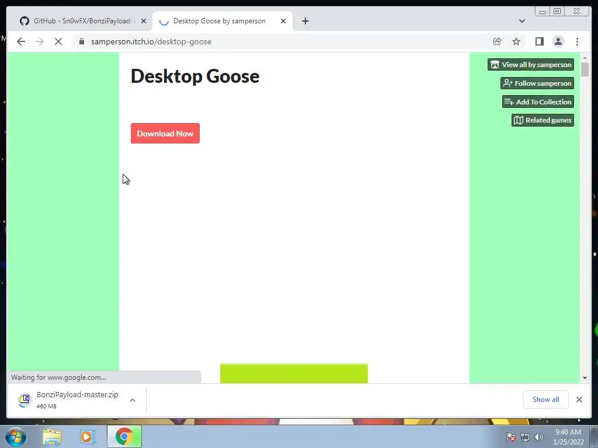The height and width of the screenshot is (448, 598).
Task: Go back using the browser back arrow
Action: [21, 41]
